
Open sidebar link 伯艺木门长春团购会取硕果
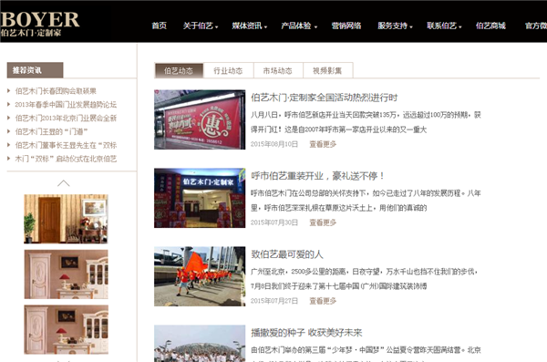[x=56, y=91]
